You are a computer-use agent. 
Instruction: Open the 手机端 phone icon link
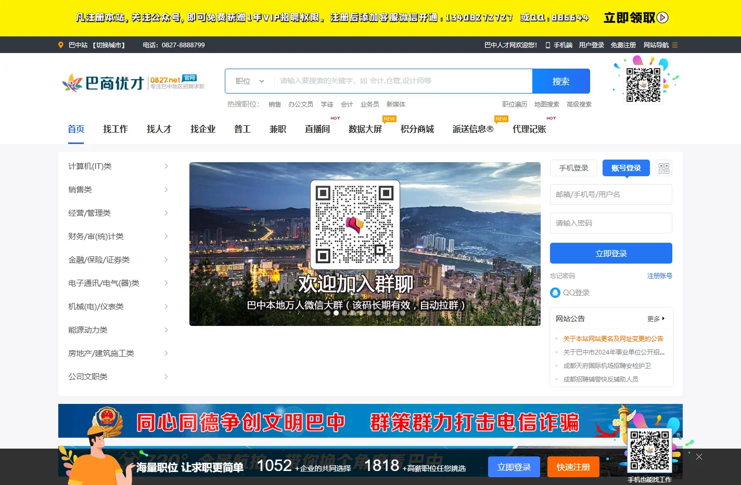[x=548, y=45]
